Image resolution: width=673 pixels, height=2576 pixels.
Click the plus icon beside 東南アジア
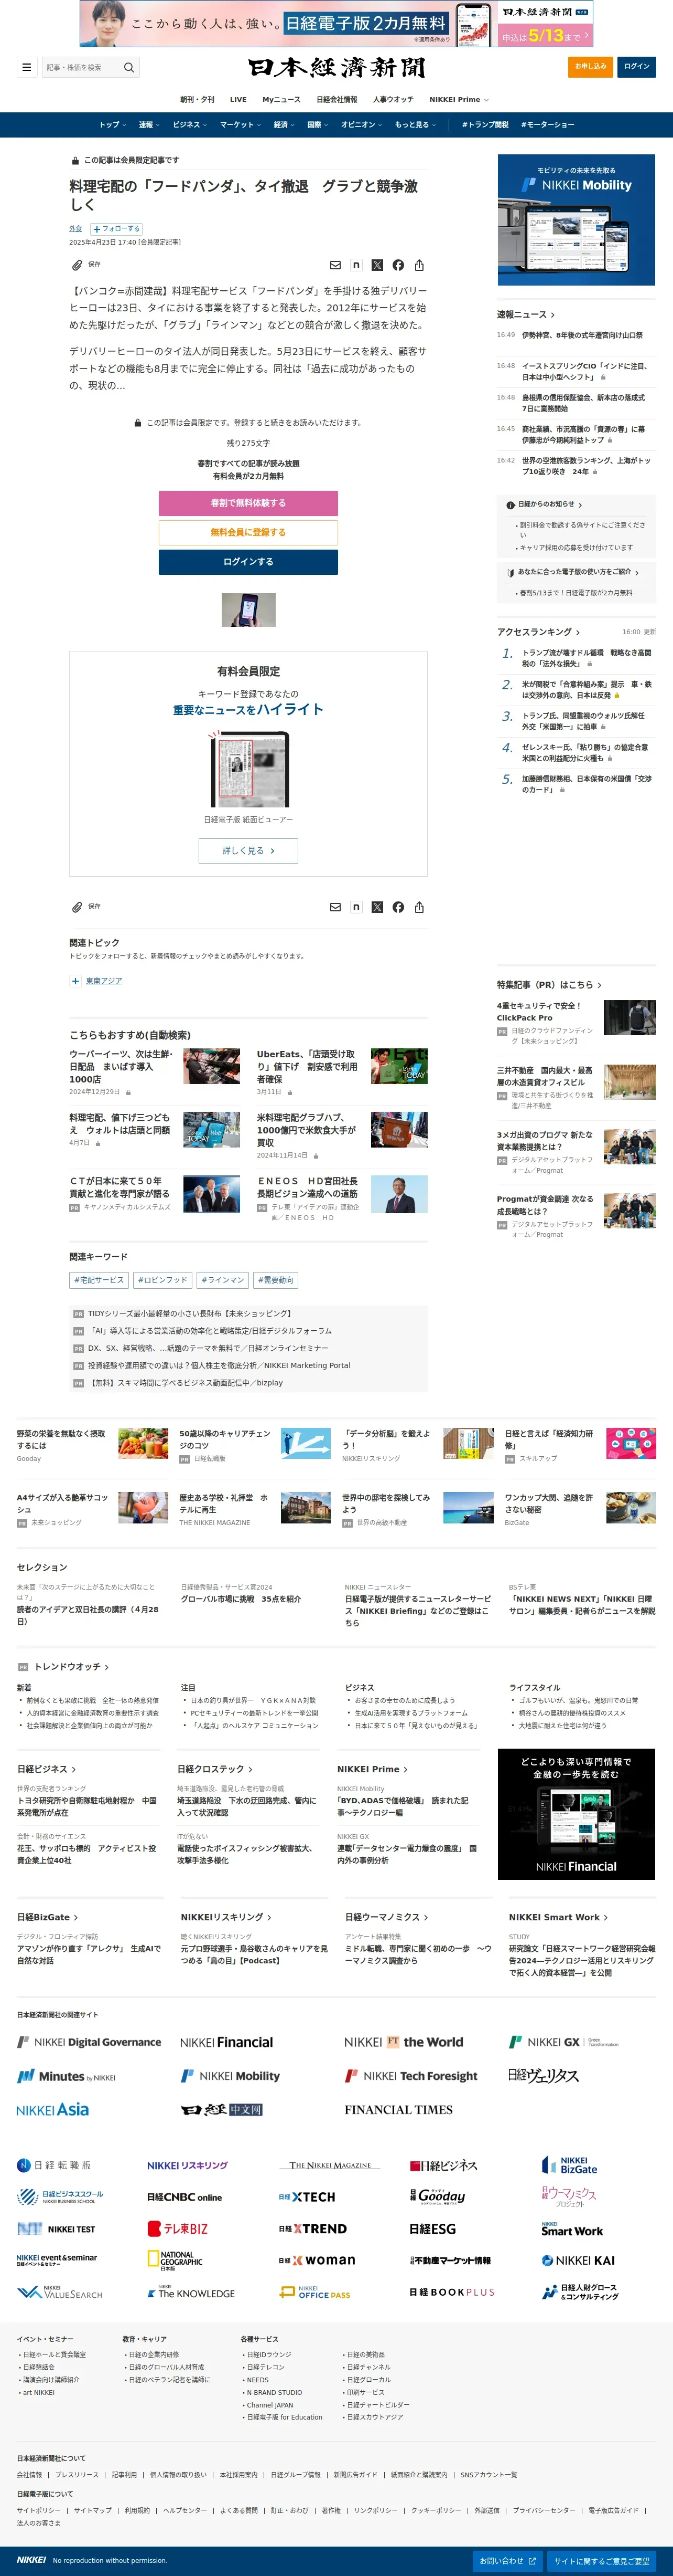pos(75,981)
